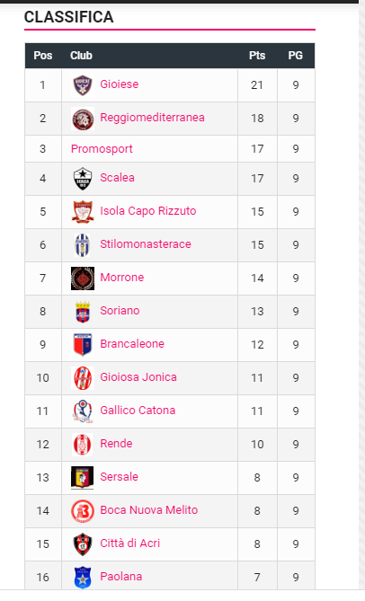Click the Reggiomediterranea team logo
This screenshot has height=601, width=365.
click(x=83, y=119)
